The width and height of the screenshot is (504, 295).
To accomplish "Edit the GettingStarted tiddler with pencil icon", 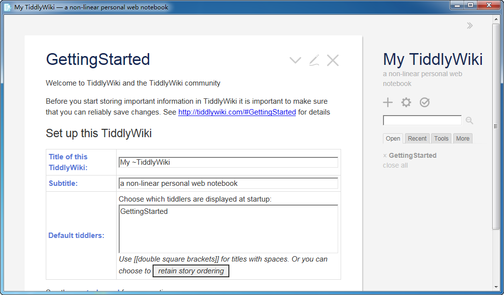I will 314,60.
